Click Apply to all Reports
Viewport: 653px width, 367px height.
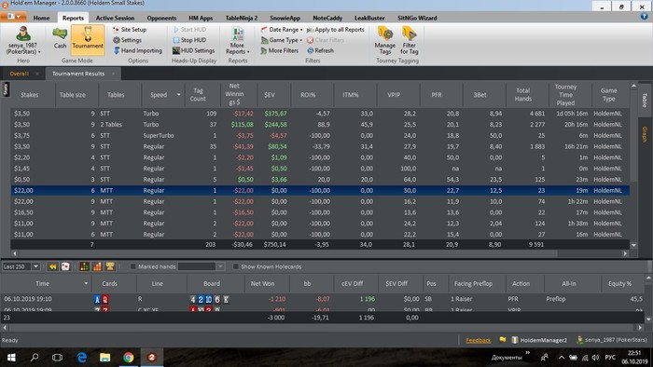(x=335, y=30)
